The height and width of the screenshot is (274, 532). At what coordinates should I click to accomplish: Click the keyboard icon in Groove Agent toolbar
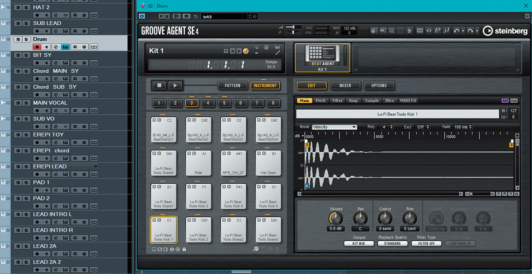419,31
